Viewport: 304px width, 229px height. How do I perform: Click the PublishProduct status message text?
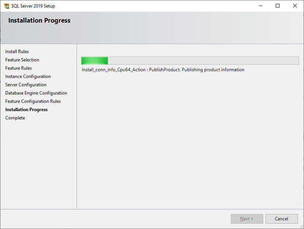[163, 70]
